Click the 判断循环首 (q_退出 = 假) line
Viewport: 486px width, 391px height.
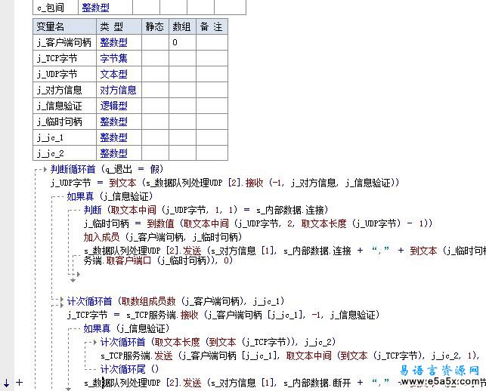(x=107, y=169)
